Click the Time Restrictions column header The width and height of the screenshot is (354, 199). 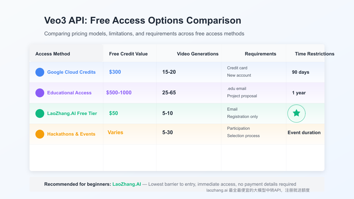[x=314, y=54]
